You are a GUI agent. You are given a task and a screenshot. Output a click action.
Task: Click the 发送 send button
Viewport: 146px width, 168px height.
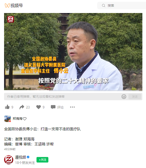(135, 97)
